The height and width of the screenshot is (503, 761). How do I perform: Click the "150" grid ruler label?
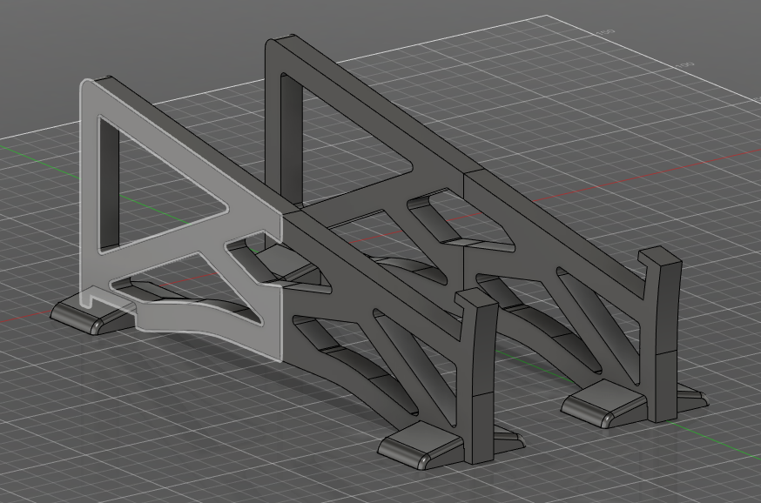coord(605,32)
